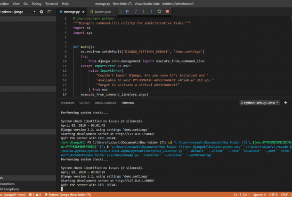Open the debug console panel icon
The height and width of the screenshot is (197, 292).
click(49, 12)
